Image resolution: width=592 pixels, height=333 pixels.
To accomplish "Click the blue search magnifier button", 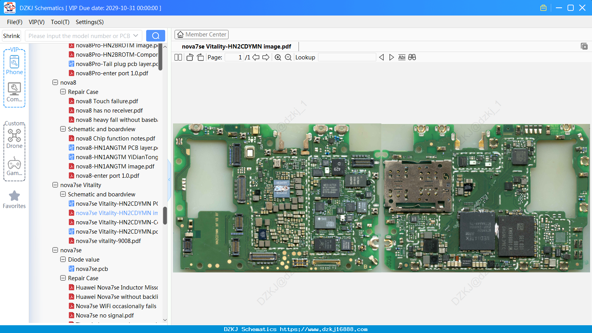I will 155,36.
